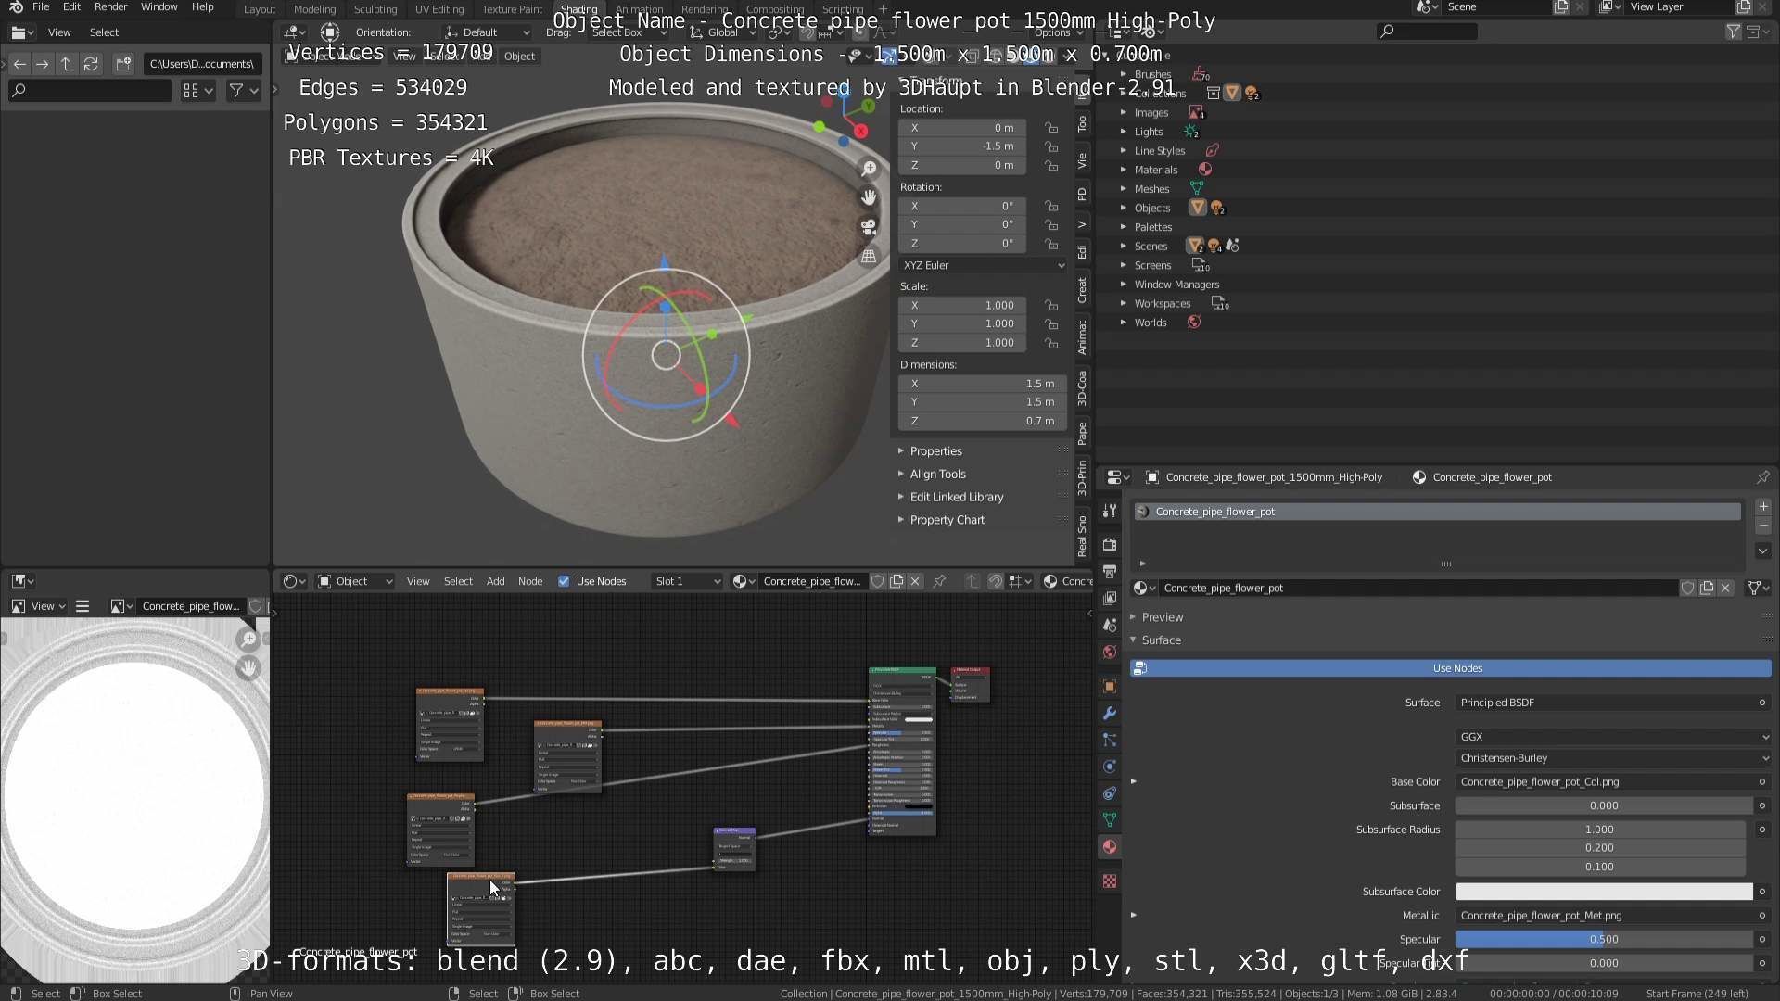
Task: Open the Object Constraints tab icon
Action: [x=1109, y=793]
